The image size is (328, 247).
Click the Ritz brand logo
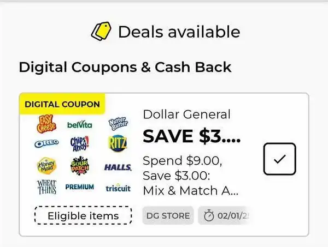pos(118,143)
